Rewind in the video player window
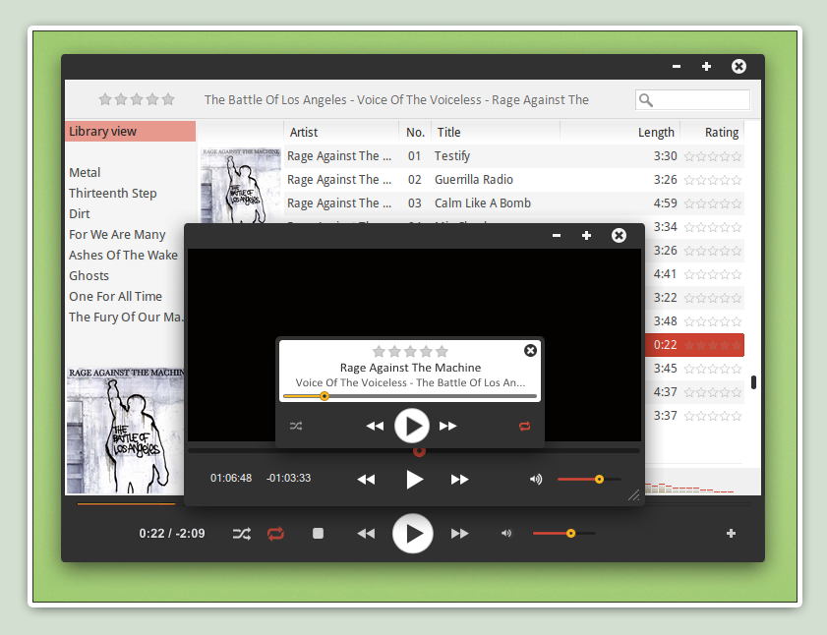 pos(366,480)
